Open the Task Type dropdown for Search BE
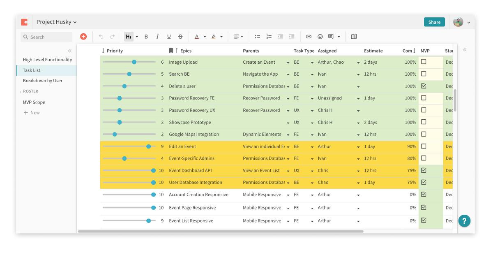Image resolution: width=493 pixels, height=253 pixels. pyautogui.click(x=312, y=74)
